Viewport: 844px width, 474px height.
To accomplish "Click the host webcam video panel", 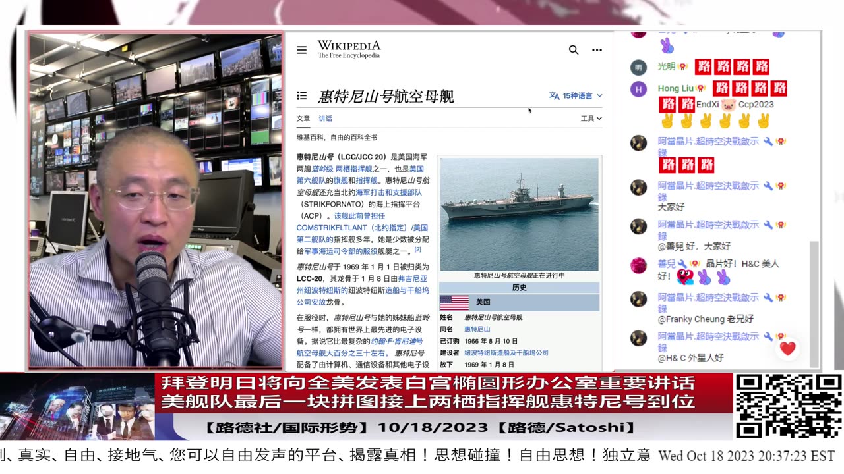I will [156, 200].
